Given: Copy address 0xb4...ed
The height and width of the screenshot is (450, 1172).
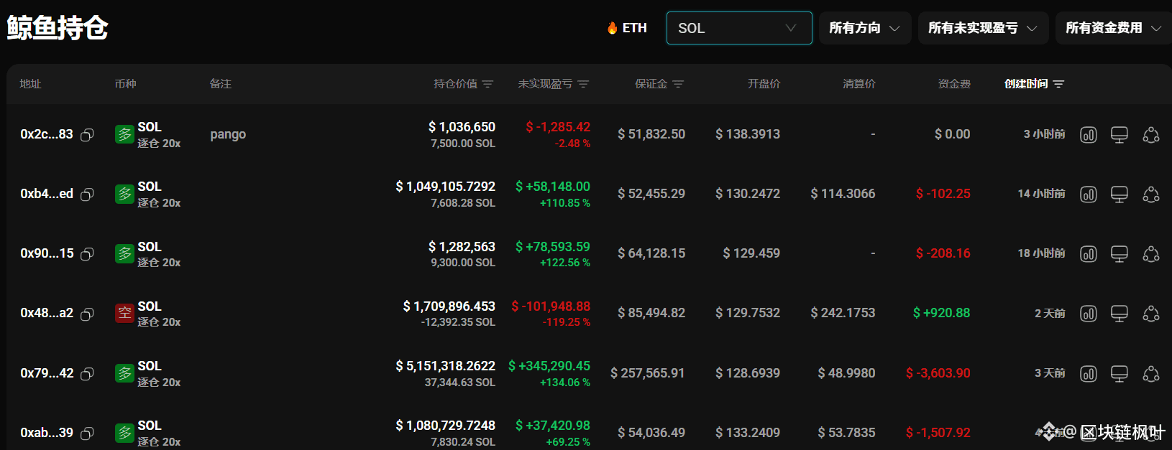Looking at the screenshot, I should click(x=87, y=194).
